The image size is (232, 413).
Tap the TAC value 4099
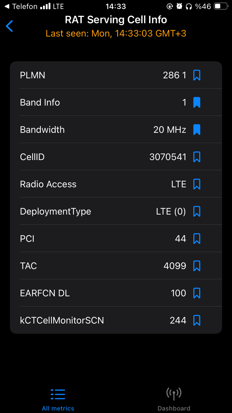(x=175, y=266)
